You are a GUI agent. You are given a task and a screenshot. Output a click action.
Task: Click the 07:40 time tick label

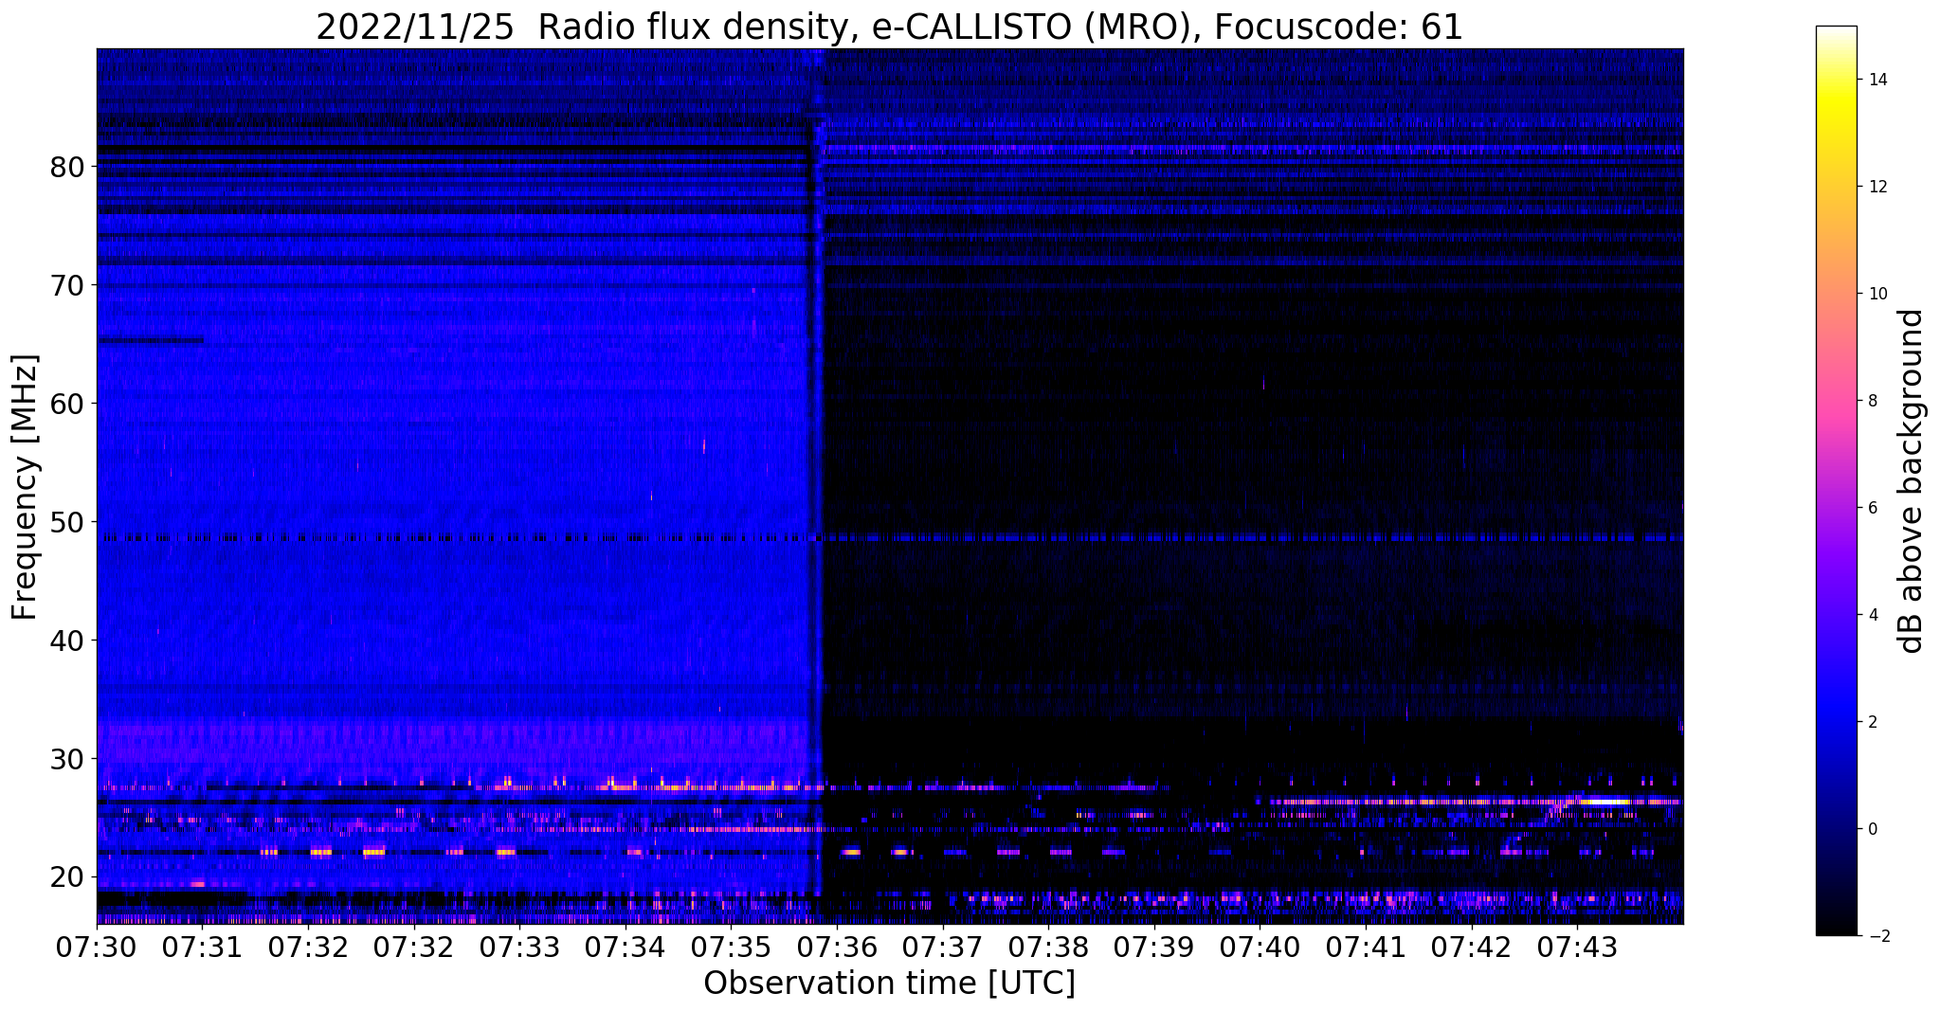(1260, 947)
